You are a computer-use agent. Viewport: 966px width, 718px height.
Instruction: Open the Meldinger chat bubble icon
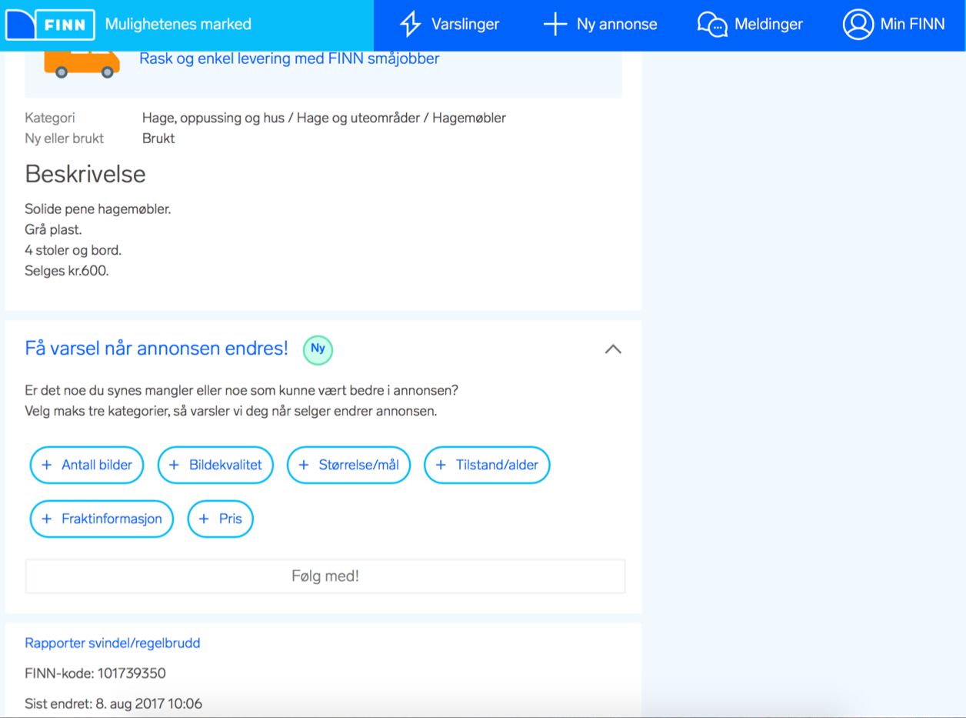(x=712, y=24)
